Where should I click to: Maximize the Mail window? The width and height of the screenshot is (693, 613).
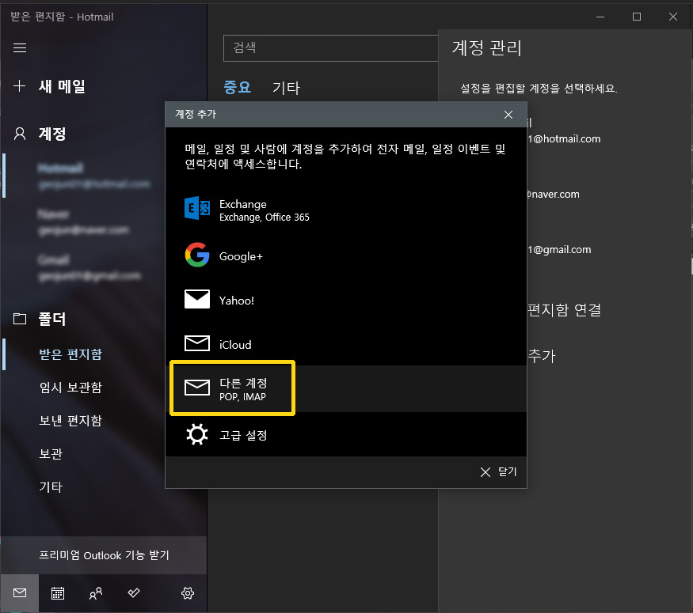click(x=637, y=17)
